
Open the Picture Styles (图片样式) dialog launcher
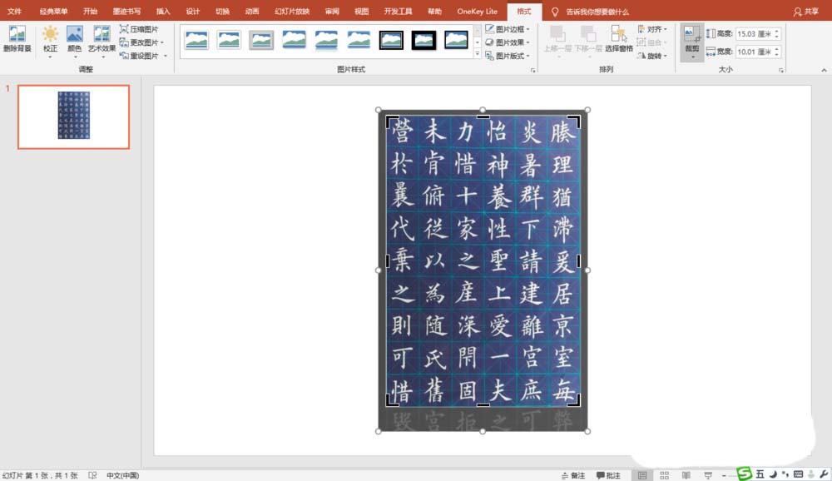[532, 70]
